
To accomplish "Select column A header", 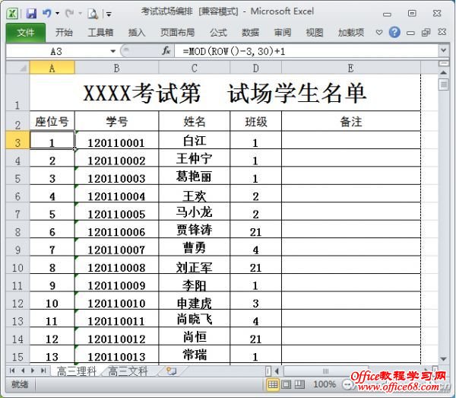I will coord(52,68).
